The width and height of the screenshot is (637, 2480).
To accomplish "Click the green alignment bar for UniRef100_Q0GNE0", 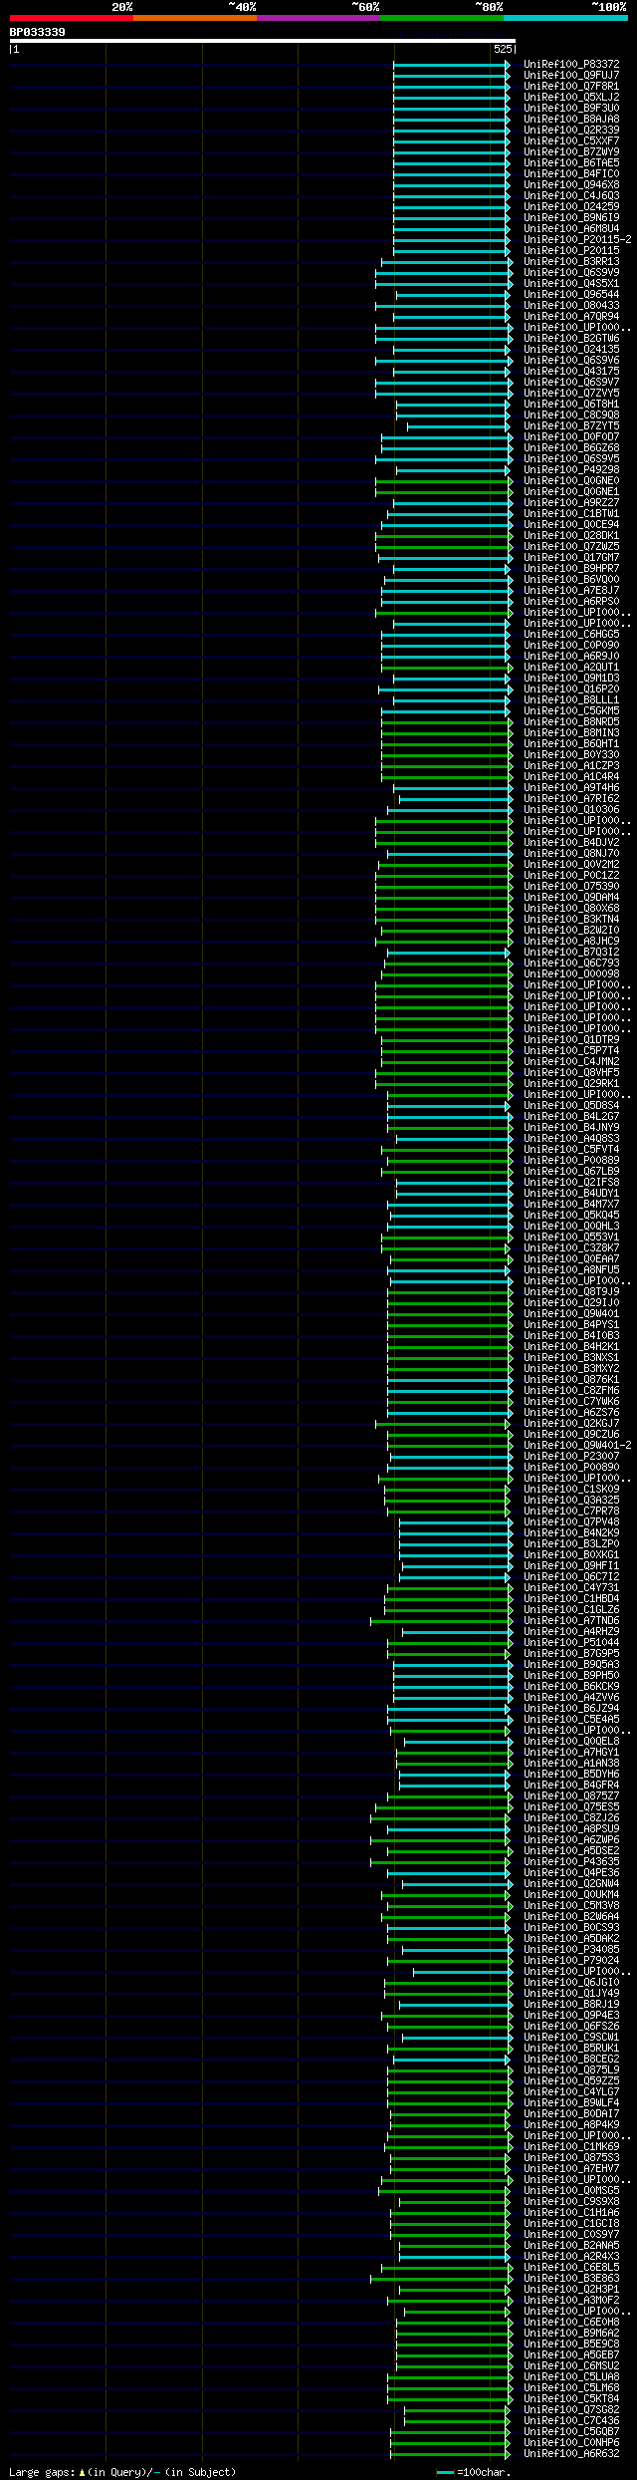I will [x=443, y=480].
